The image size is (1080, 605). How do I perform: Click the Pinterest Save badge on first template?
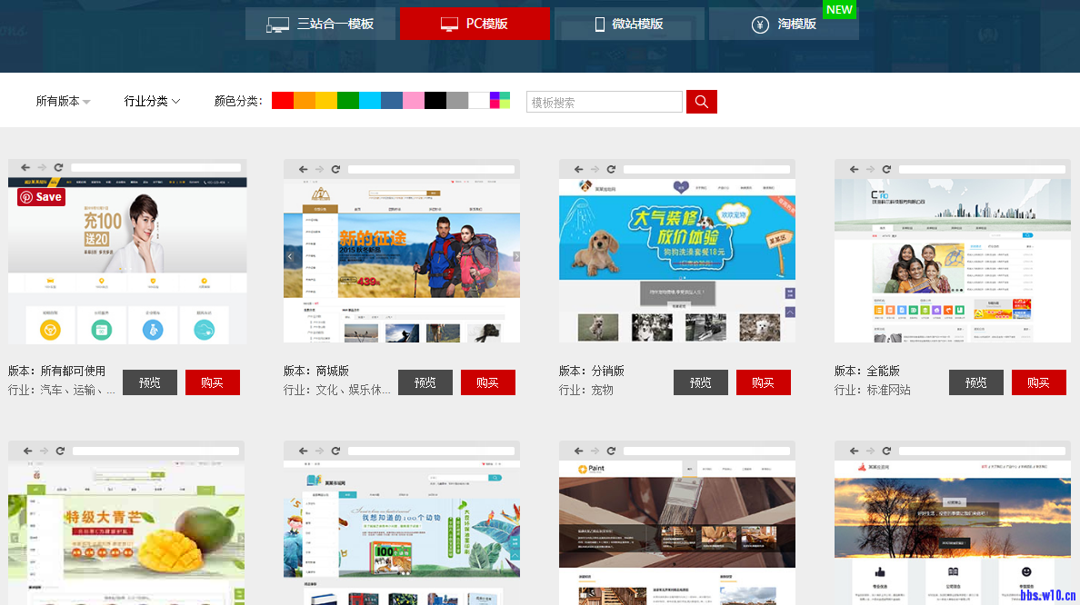click(41, 197)
